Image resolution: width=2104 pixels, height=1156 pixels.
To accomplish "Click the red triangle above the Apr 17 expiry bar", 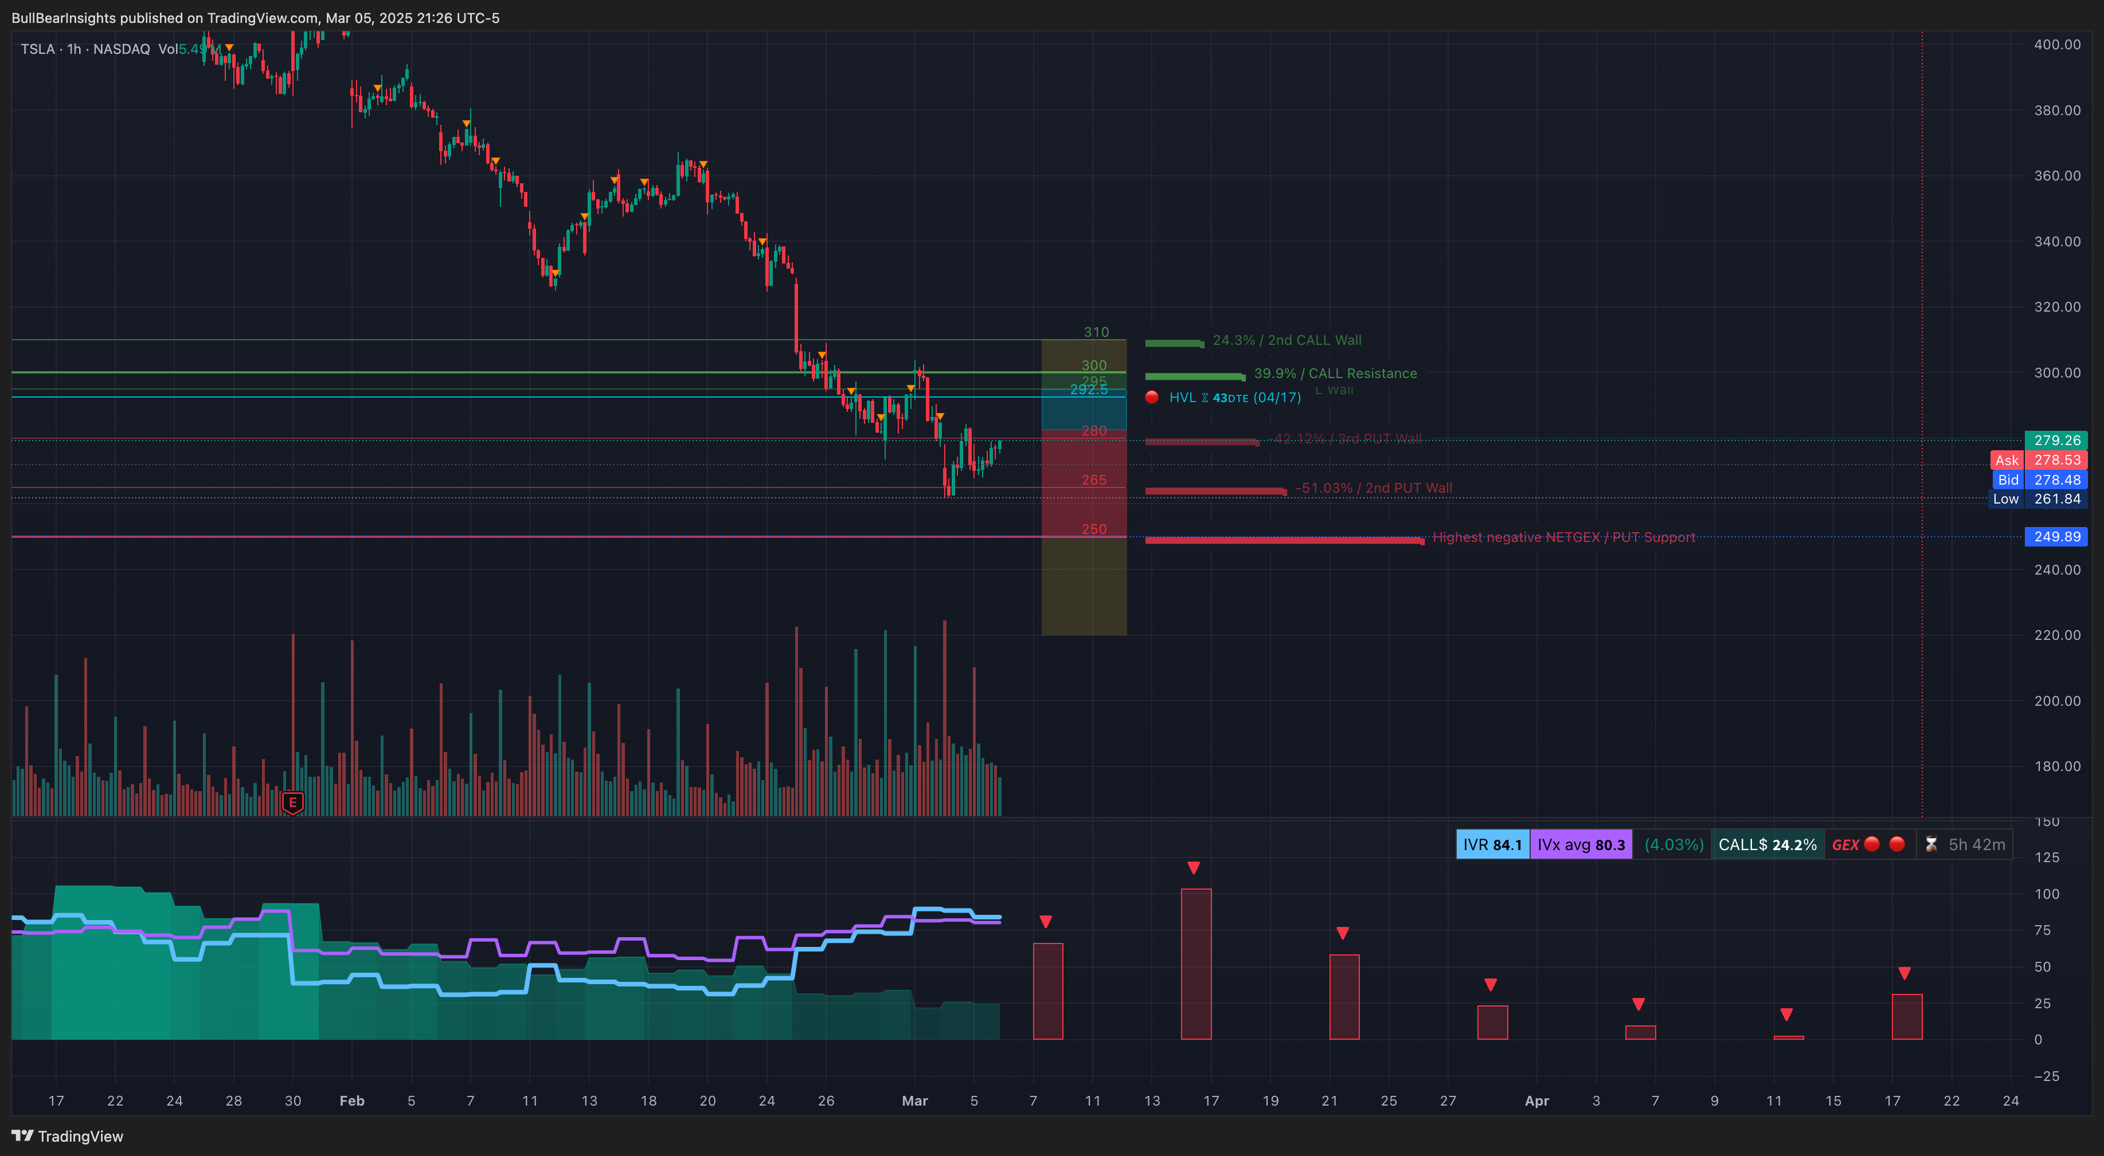I will (1904, 973).
